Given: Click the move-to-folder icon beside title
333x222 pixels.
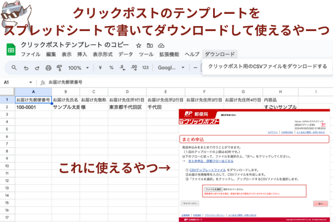Looking at the screenshot, I should 150,46.
